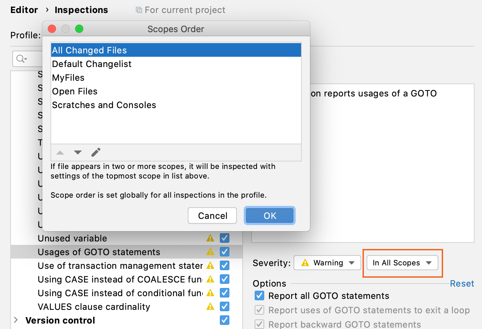Screen dimensions: 482x329
Task: Click warning icon for Using CASE instead of COALESCE
Action: coord(210,279)
